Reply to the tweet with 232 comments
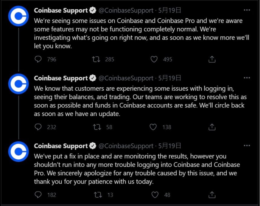 38,127
